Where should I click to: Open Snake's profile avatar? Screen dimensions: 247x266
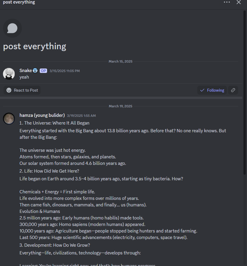point(9,74)
